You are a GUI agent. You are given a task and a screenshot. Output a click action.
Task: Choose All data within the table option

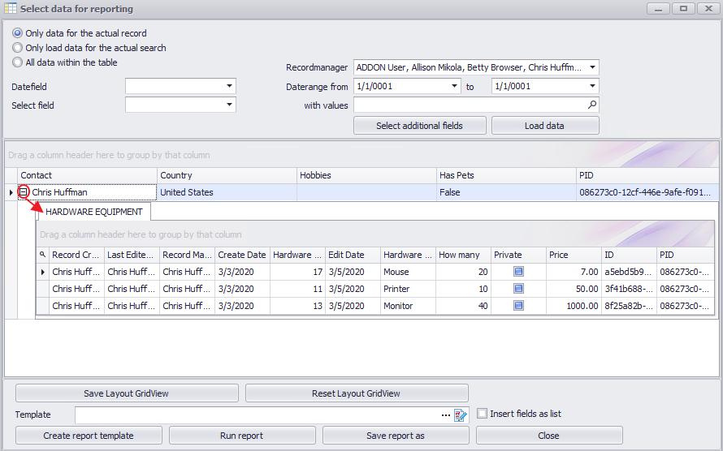tap(18, 62)
